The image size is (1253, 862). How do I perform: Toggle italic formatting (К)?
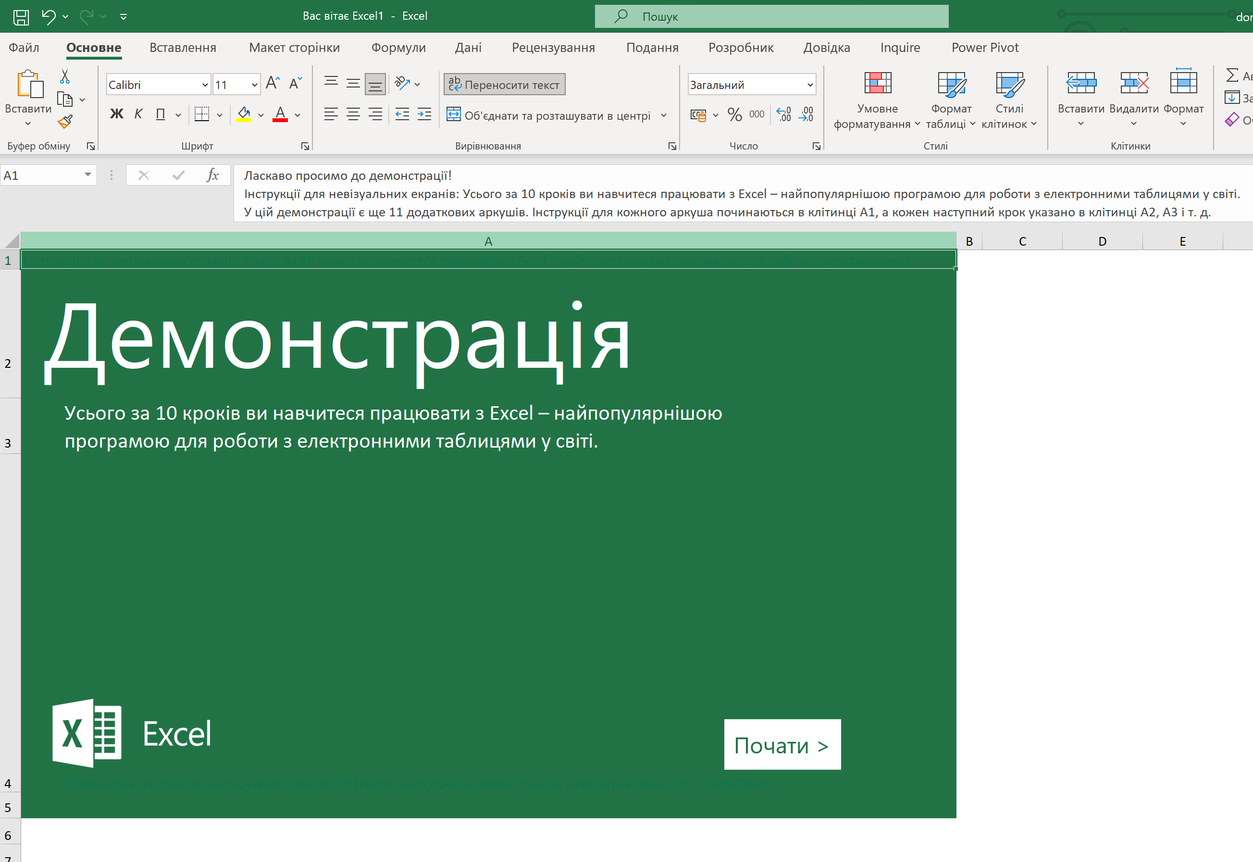(138, 114)
